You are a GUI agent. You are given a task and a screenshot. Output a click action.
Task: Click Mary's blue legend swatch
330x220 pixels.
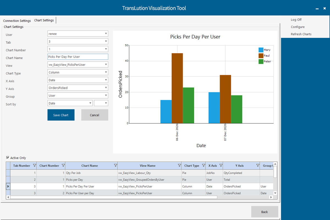pyautogui.click(x=261, y=50)
